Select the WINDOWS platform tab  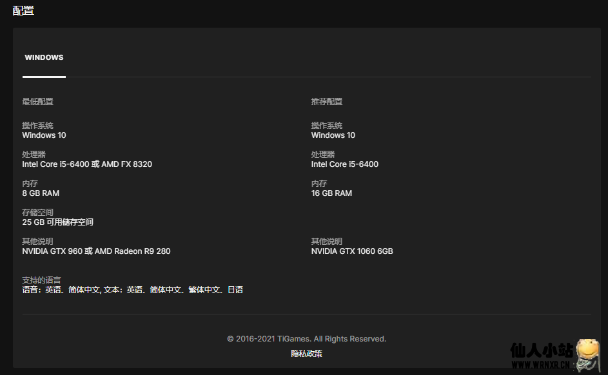pos(44,57)
